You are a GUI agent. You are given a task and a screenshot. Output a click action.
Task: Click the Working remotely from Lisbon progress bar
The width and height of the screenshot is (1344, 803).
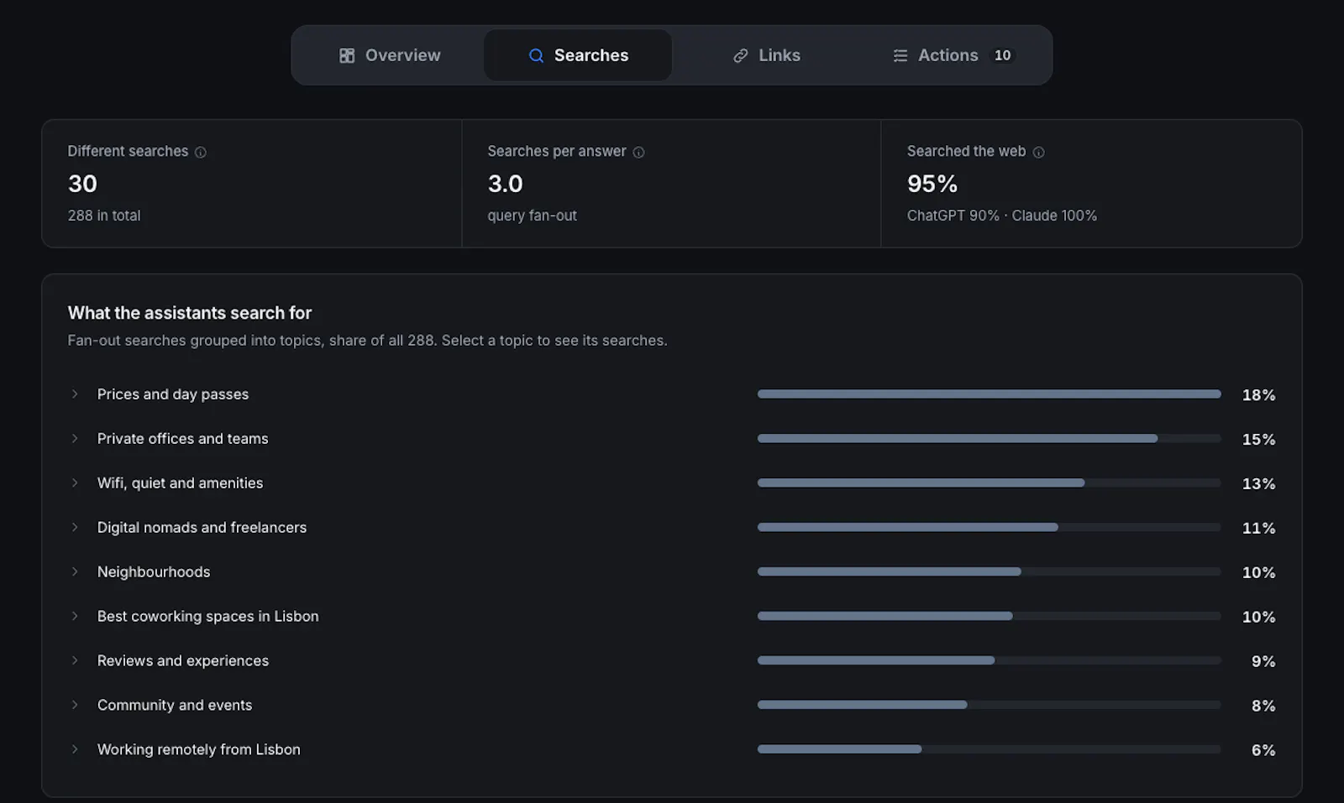click(990, 749)
